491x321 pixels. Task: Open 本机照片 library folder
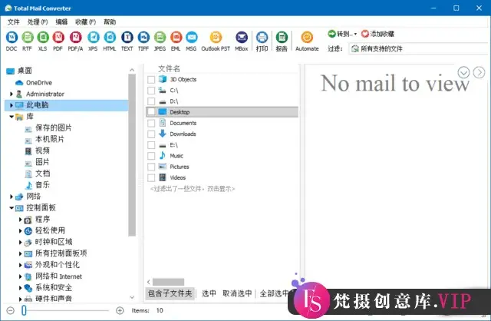coord(49,139)
